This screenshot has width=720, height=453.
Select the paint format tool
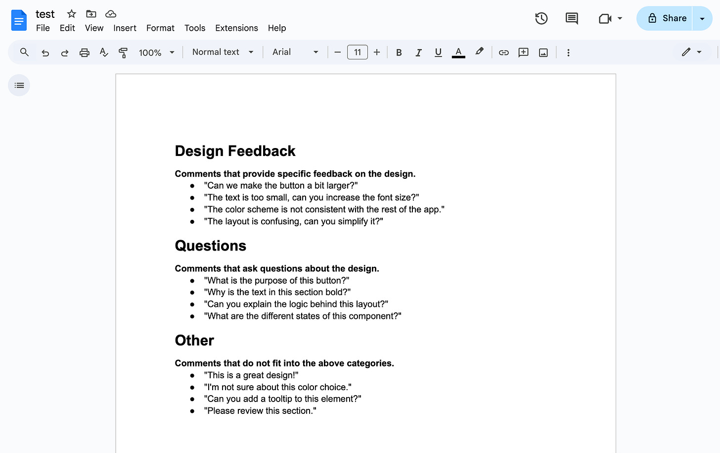[123, 52]
